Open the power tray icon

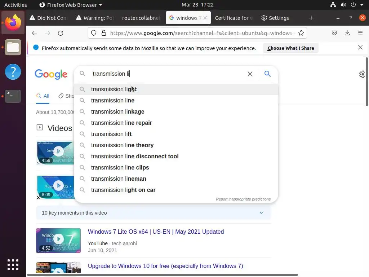353,5
